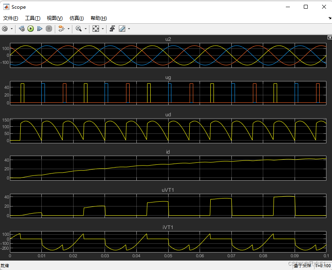Click the '-200' label on iVT1 axis
Viewport: 332px width, 270px height.
(x=5, y=248)
